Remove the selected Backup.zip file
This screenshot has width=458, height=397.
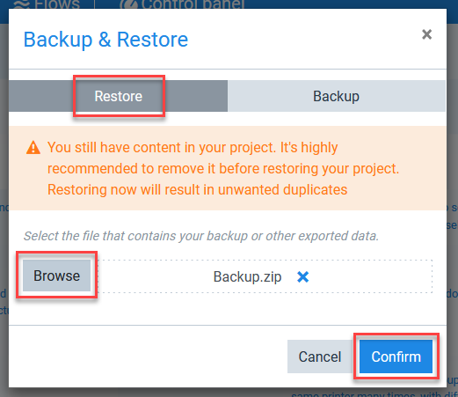point(302,276)
